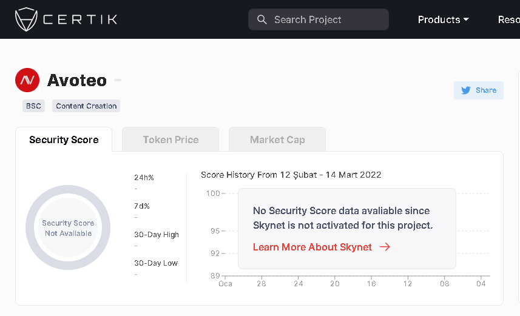
Task: Select the Security Score tab
Action: pos(64,140)
